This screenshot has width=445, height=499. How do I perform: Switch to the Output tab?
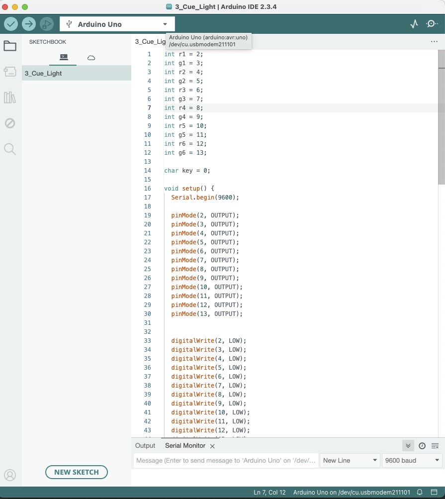(145, 446)
